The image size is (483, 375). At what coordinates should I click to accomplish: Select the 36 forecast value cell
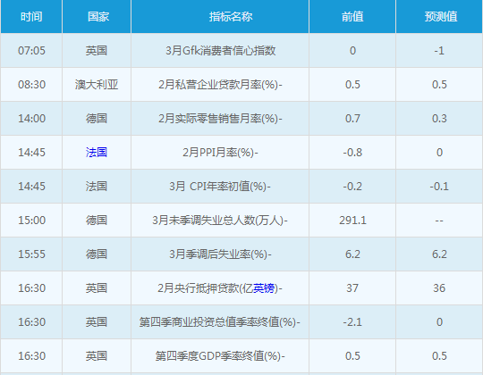[x=439, y=288]
